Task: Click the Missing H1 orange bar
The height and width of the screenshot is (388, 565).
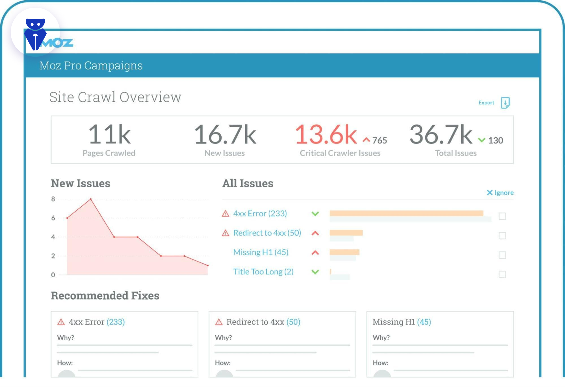Action: [x=344, y=252]
